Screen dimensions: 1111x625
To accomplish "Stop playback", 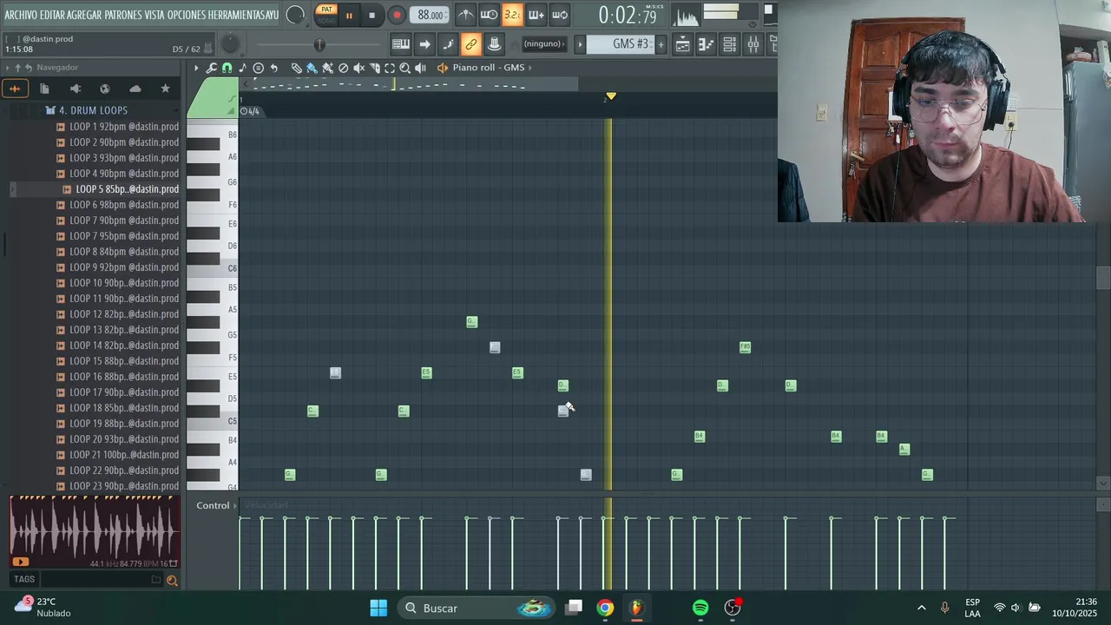I will pyautogui.click(x=371, y=15).
